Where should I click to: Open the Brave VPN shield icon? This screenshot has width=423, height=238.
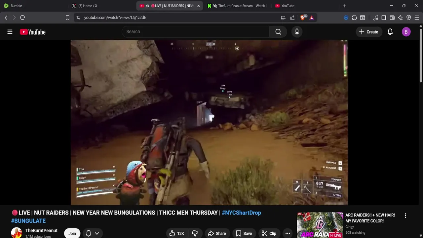(409, 18)
